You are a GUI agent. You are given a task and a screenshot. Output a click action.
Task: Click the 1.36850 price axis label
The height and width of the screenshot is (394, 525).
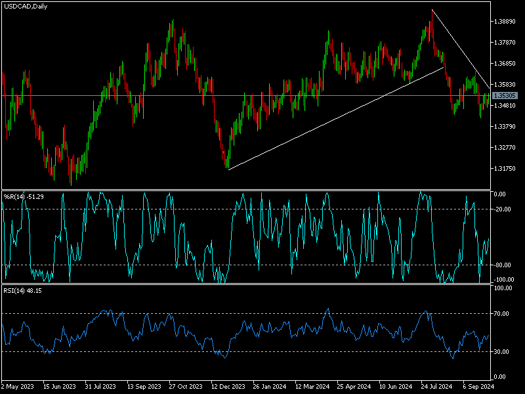pos(506,64)
